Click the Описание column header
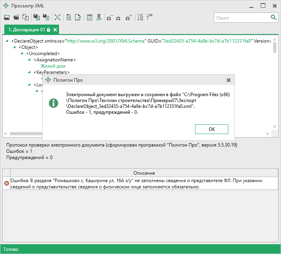 pyautogui.click(x=144, y=173)
